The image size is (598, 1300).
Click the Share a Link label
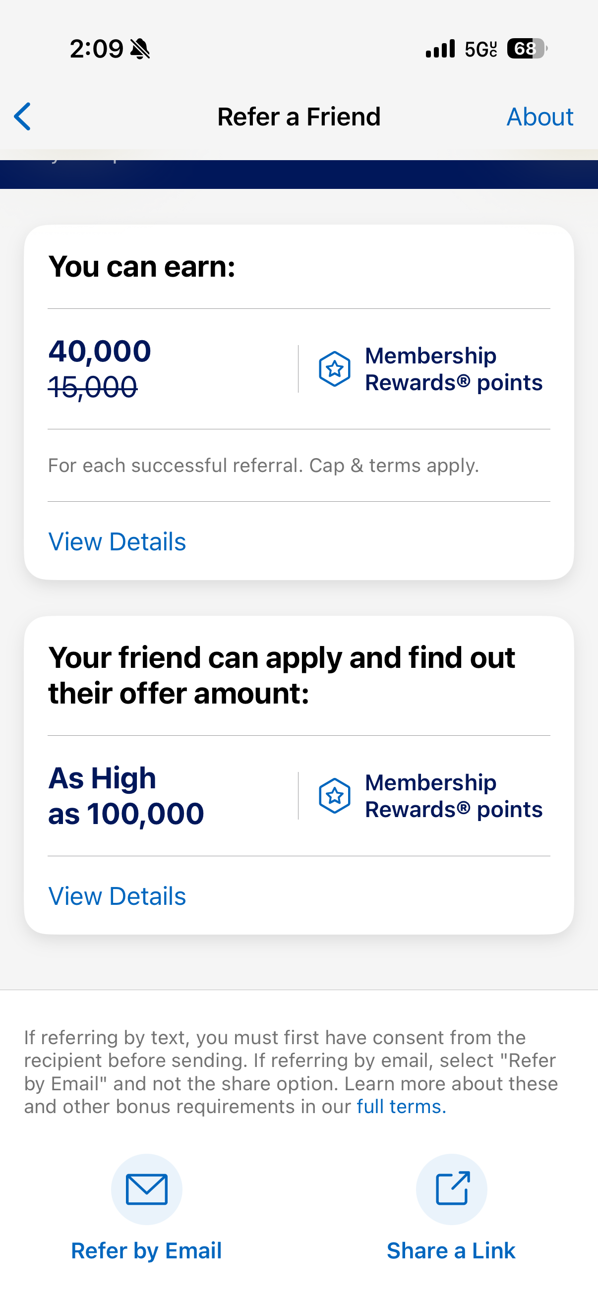[x=451, y=1250]
